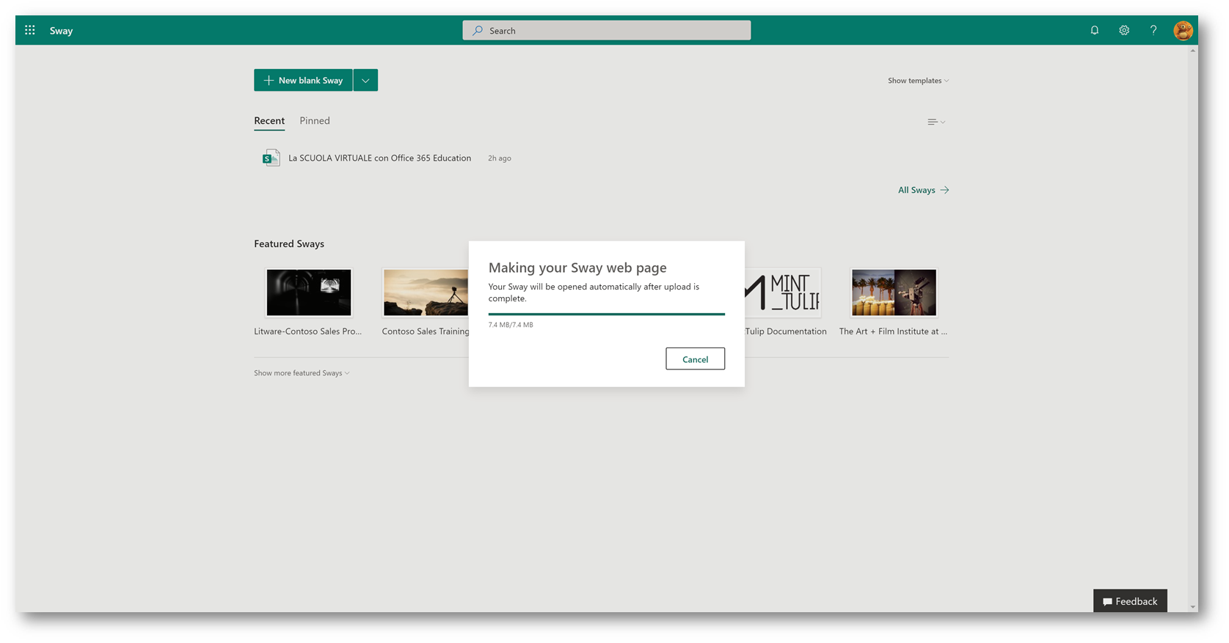Open the Feedback button
Image resolution: width=1229 pixels, height=643 pixels.
(1130, 600)
